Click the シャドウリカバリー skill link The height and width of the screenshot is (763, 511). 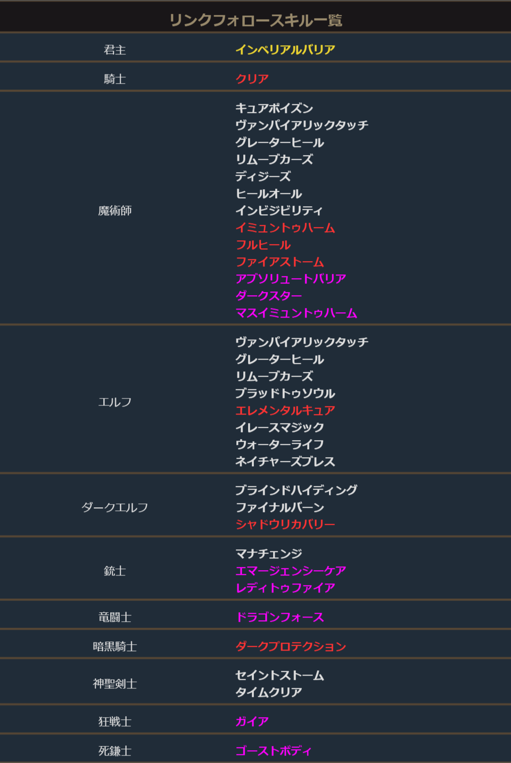(285, 524)
